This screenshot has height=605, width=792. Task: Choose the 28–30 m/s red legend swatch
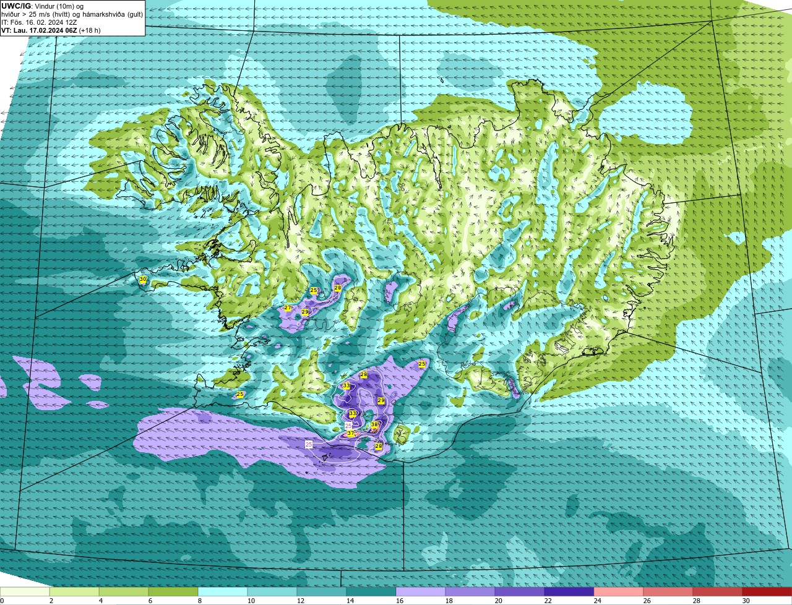click(x=718, y=592)
